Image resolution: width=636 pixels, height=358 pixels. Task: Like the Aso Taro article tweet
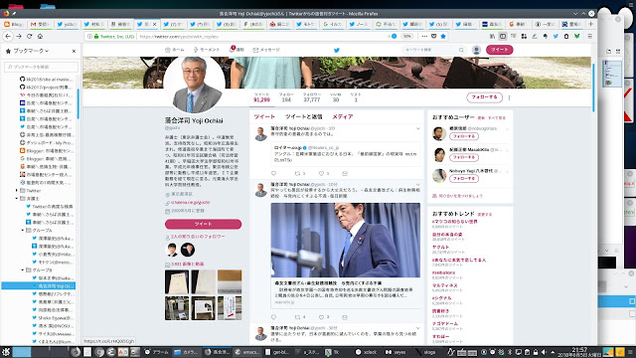(321, 317)
